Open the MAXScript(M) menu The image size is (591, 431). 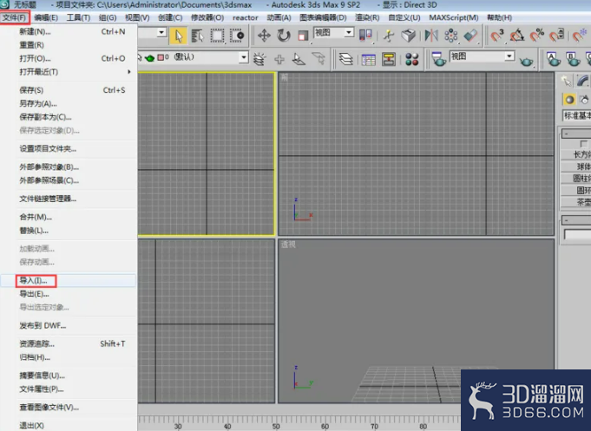pyautogui.click(x=454, y=17)
